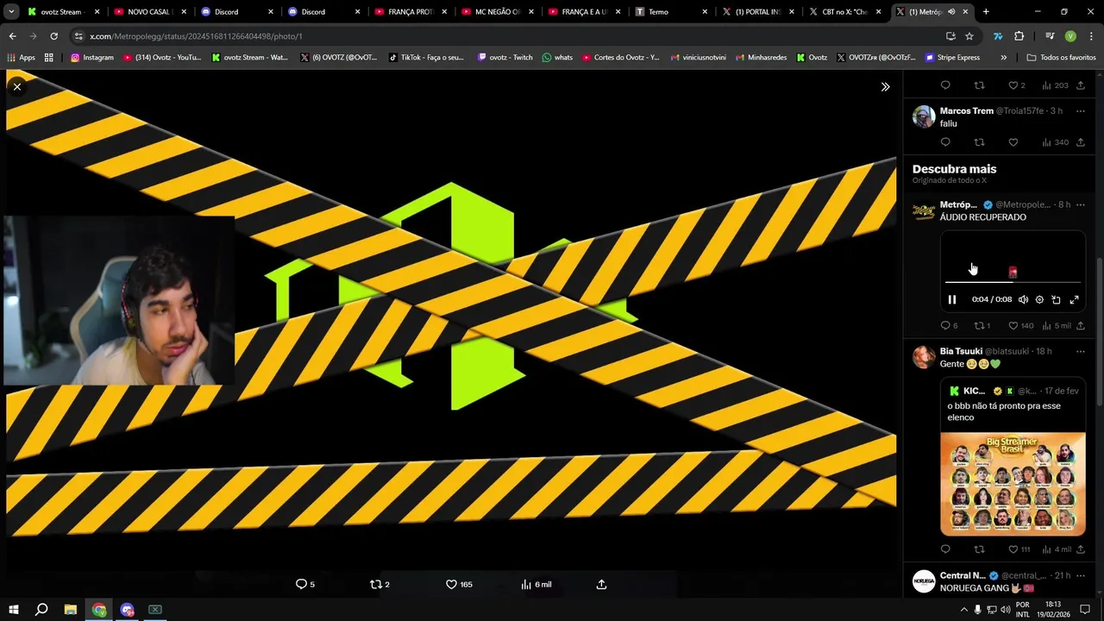Repost Marcos Trem's comment

(x=979, y=142)
